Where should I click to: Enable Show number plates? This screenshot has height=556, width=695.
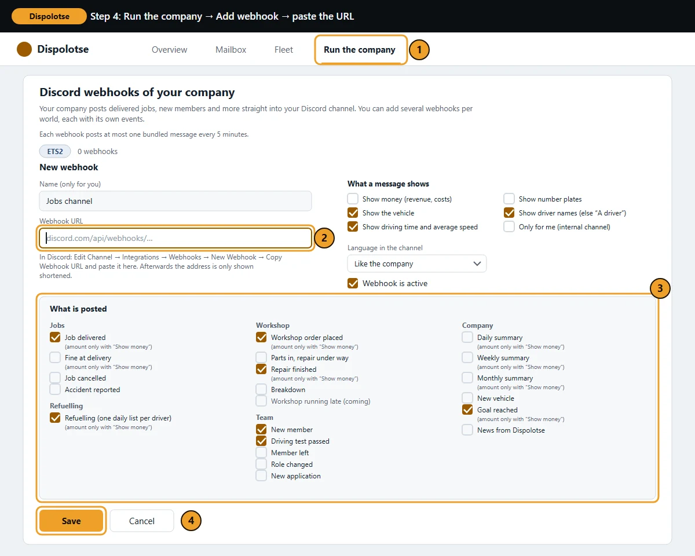509,199
